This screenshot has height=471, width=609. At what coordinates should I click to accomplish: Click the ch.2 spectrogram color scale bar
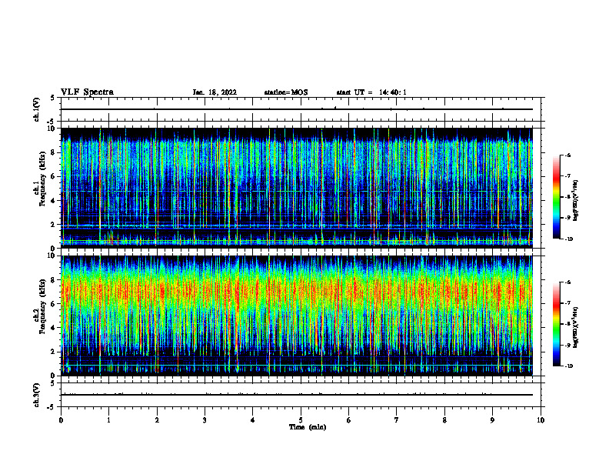tap(556, 324)
